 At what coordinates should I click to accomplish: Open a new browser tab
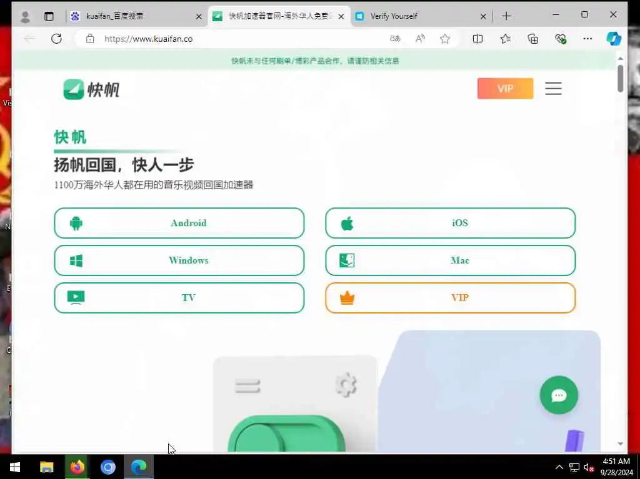coord(506,16)
